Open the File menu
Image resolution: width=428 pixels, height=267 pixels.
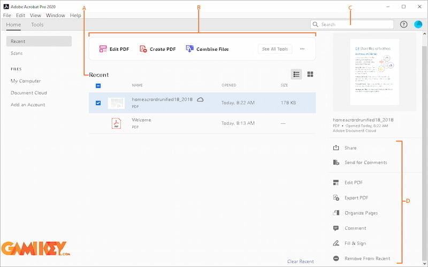click(7, 15)
